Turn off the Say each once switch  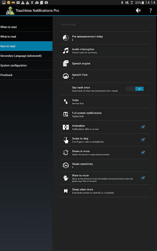135,89
